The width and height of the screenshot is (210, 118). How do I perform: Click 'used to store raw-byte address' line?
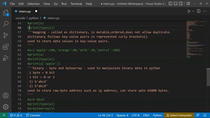click(x=98, y=90)
